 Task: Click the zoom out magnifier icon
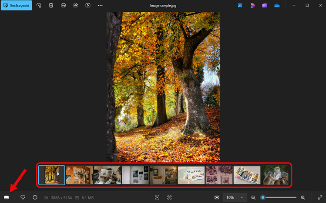pos(253,197)
